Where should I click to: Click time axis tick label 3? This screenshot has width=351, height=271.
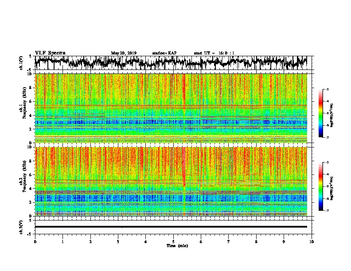click(x=118, y=242)
